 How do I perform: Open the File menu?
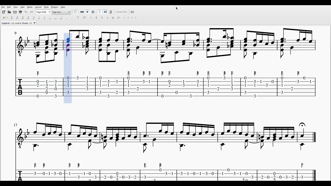[x=3, y=7]
